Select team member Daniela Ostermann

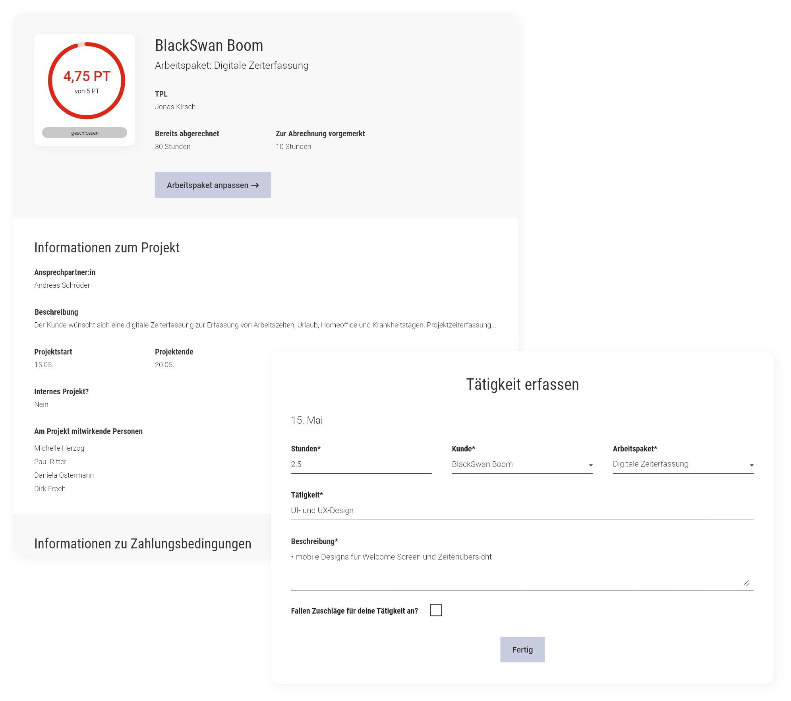point(64,475)
